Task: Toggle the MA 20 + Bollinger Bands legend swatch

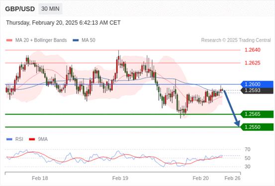Action: (x=9, y=40)
